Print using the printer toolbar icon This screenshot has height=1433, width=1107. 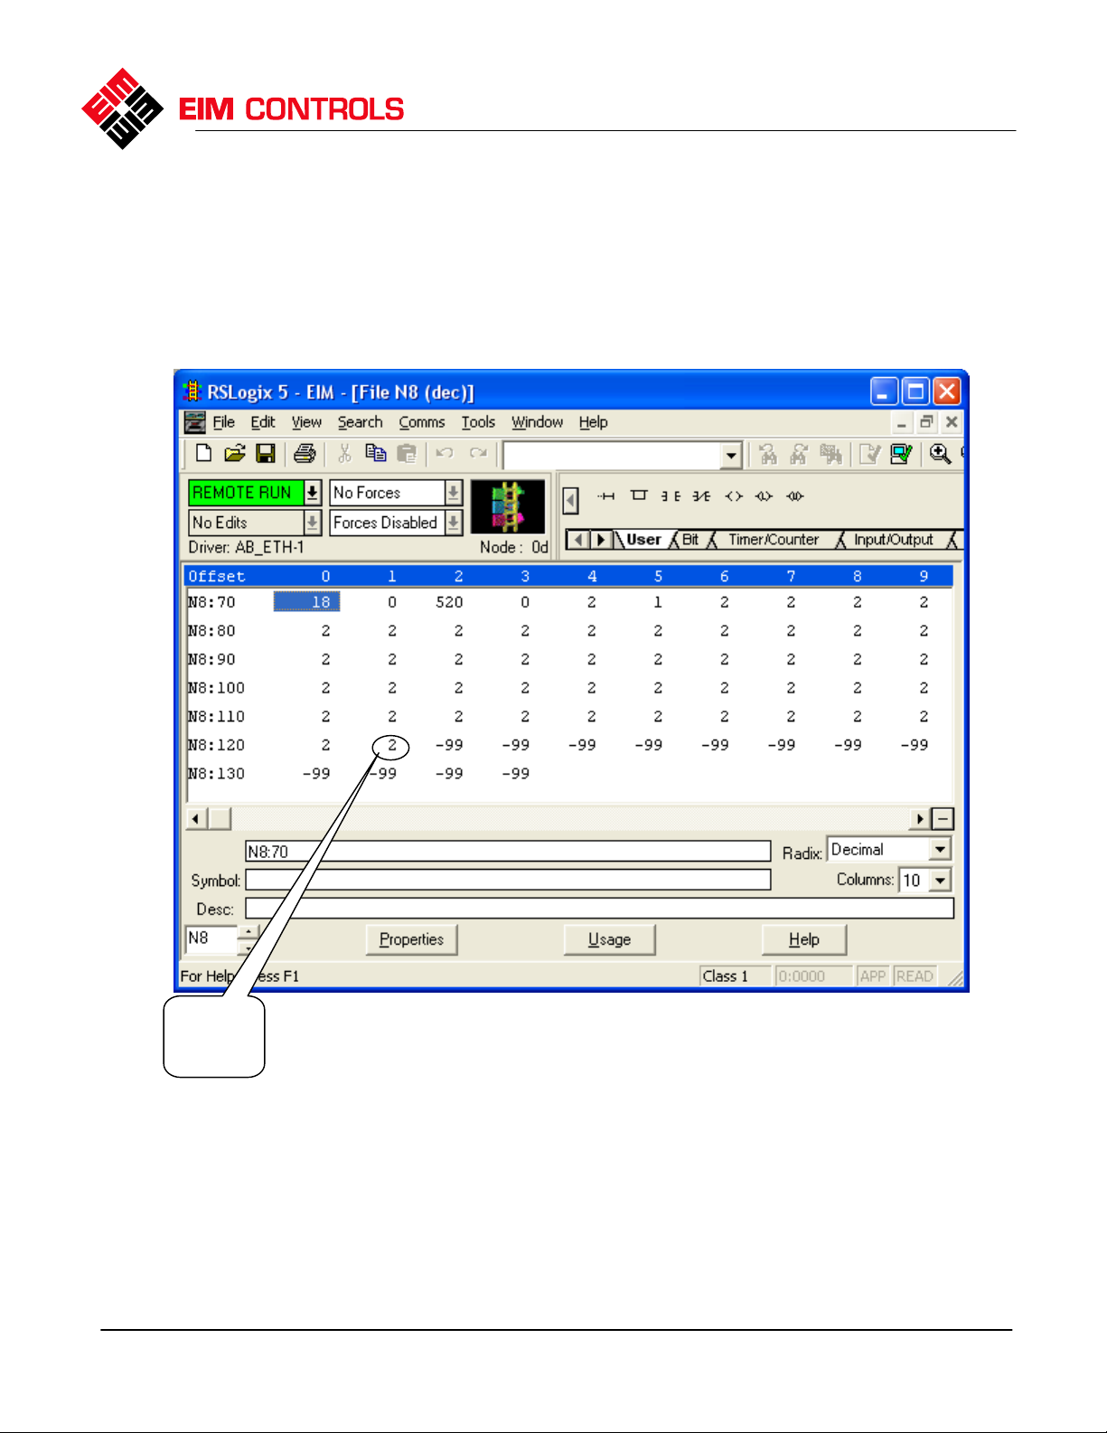tap(305, 454)
